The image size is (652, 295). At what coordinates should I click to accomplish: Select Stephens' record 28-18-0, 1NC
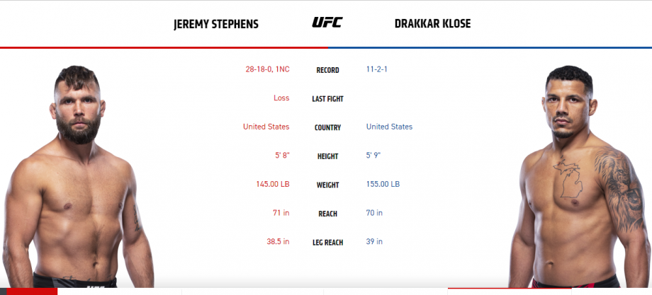tap(267, 69)
